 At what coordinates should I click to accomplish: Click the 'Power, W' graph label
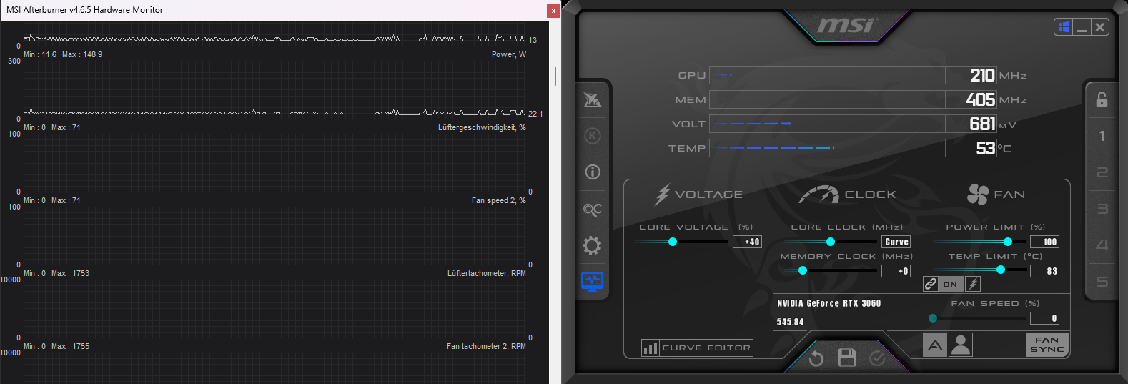[x=508, y=54]
